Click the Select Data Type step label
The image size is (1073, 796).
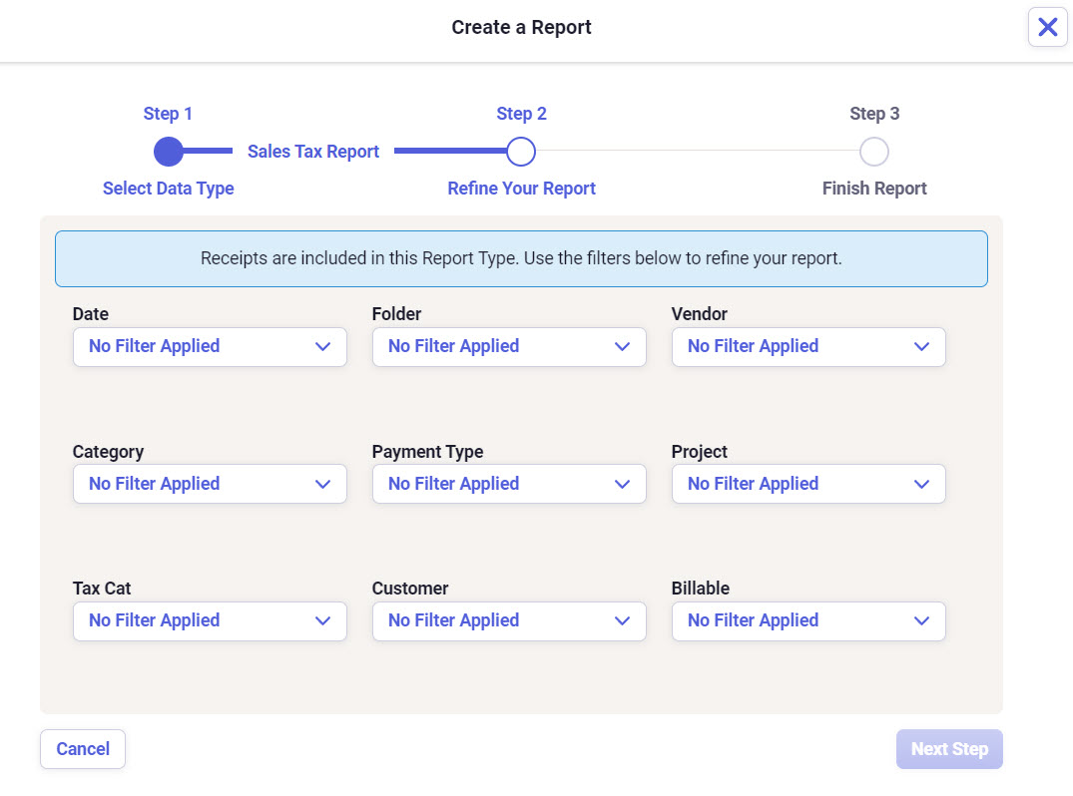click(168, 188)
